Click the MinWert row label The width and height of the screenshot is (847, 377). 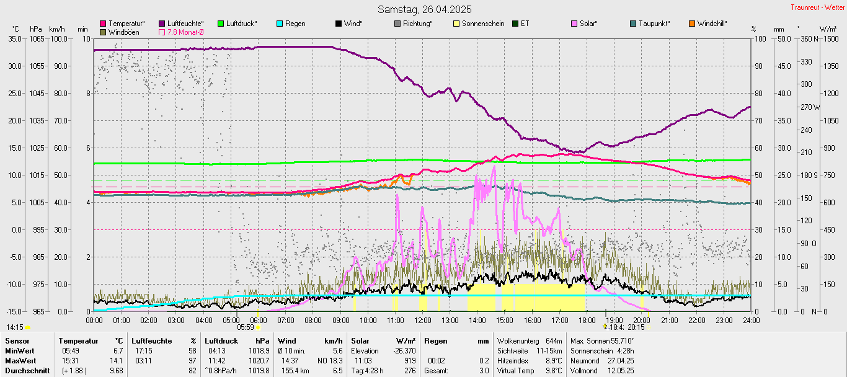point(20,351)
